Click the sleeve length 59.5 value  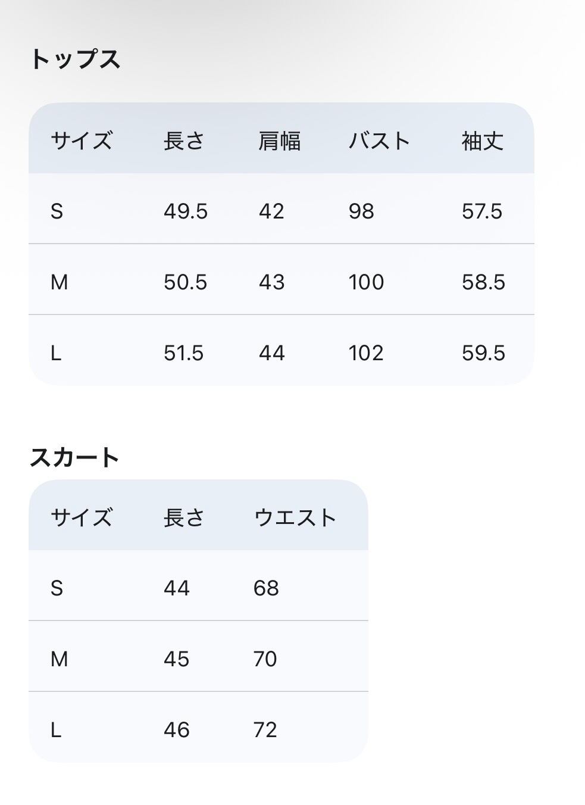pyautogui.click(x=483, y=353)
